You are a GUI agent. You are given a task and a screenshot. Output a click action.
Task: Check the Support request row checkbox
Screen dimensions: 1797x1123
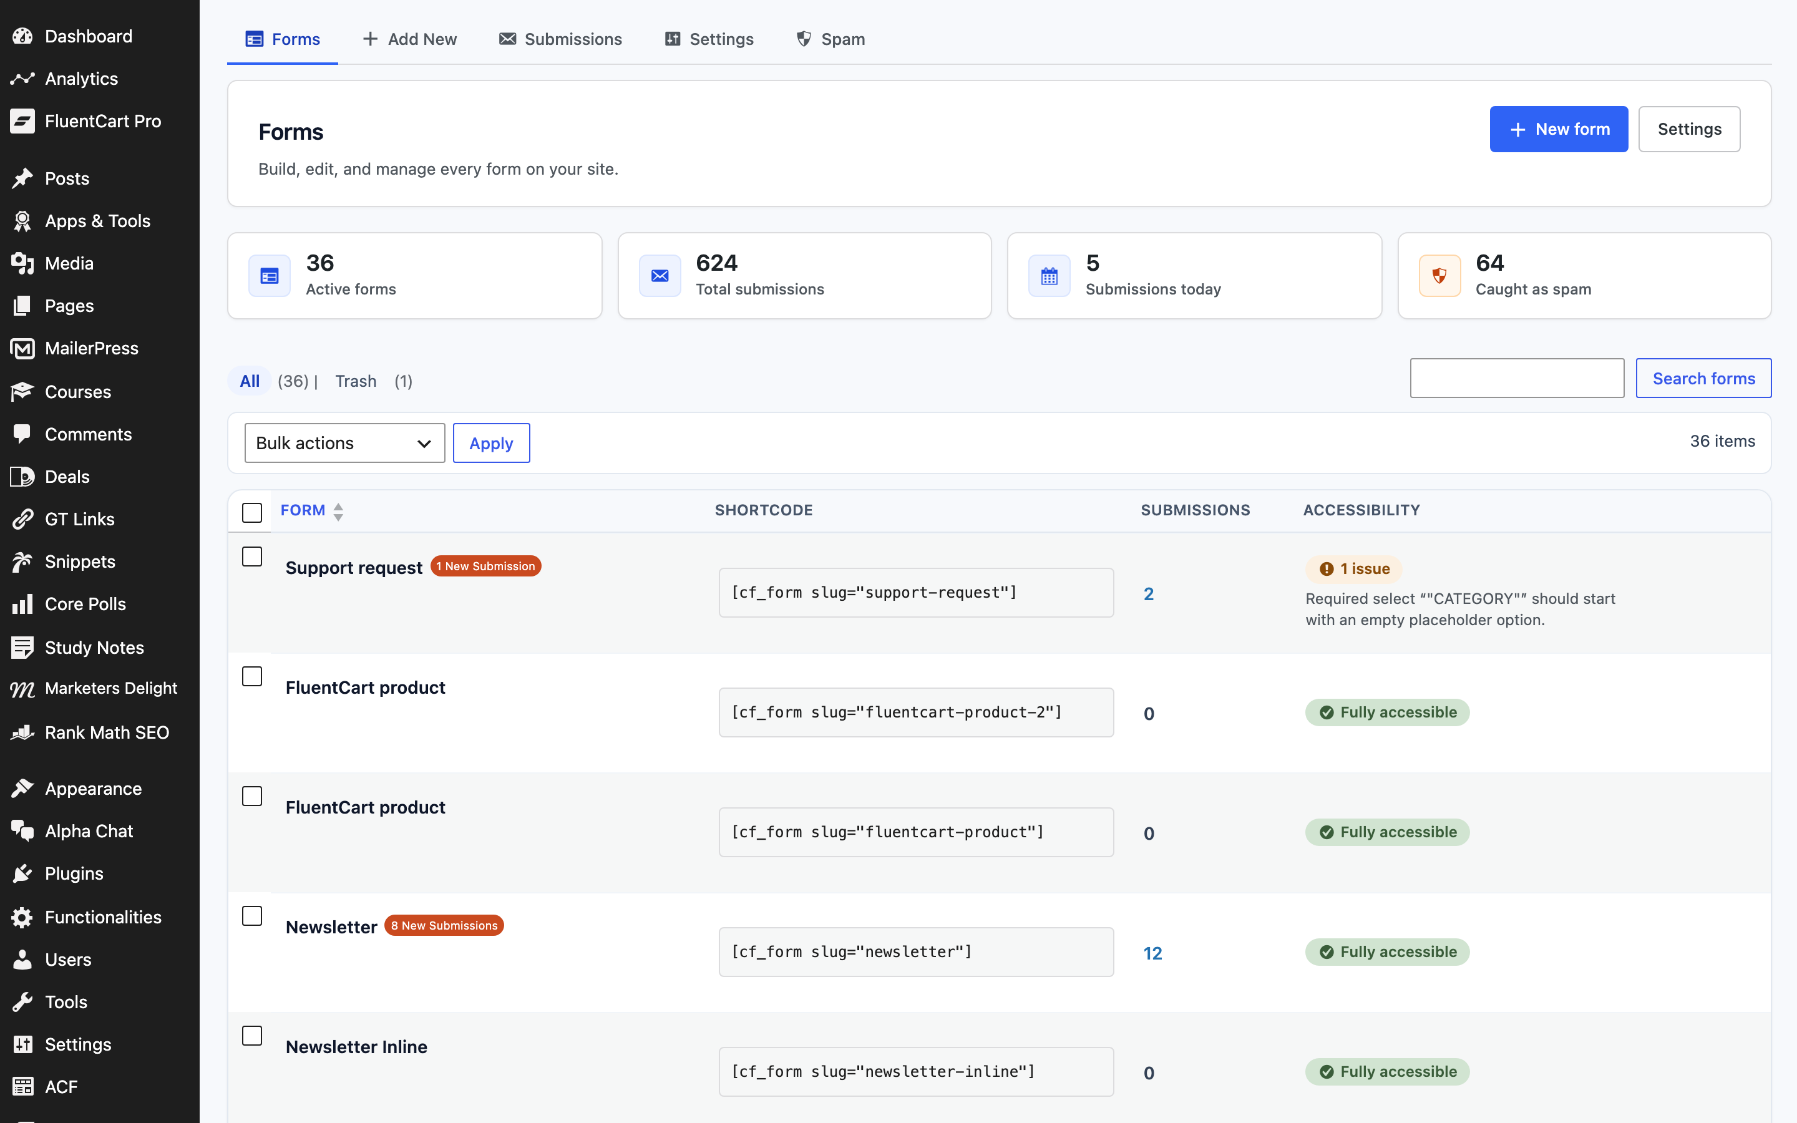point(251,557)
